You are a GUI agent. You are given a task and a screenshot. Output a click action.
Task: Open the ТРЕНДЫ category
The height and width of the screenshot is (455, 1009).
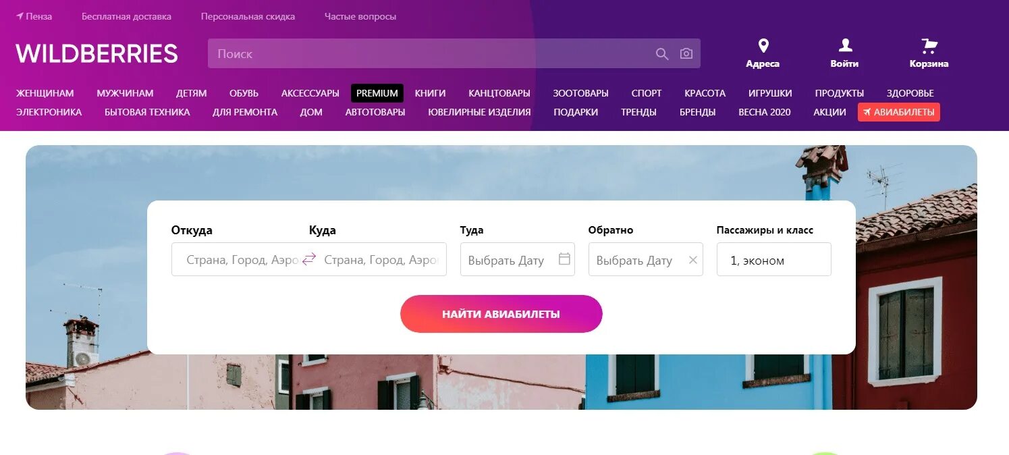[x=638, y=112]
